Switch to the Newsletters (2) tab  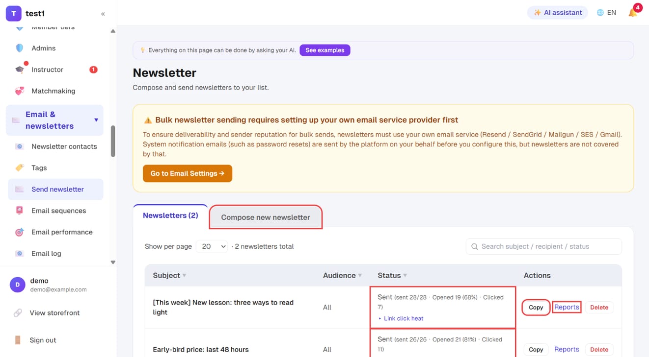[x=170, y=215]
